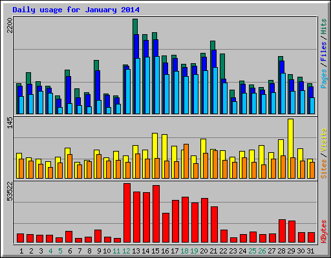The height and width of the screenshot is (258, 331).
Task: Click the red KBytes bar for day 12
Action: point(127,213)
